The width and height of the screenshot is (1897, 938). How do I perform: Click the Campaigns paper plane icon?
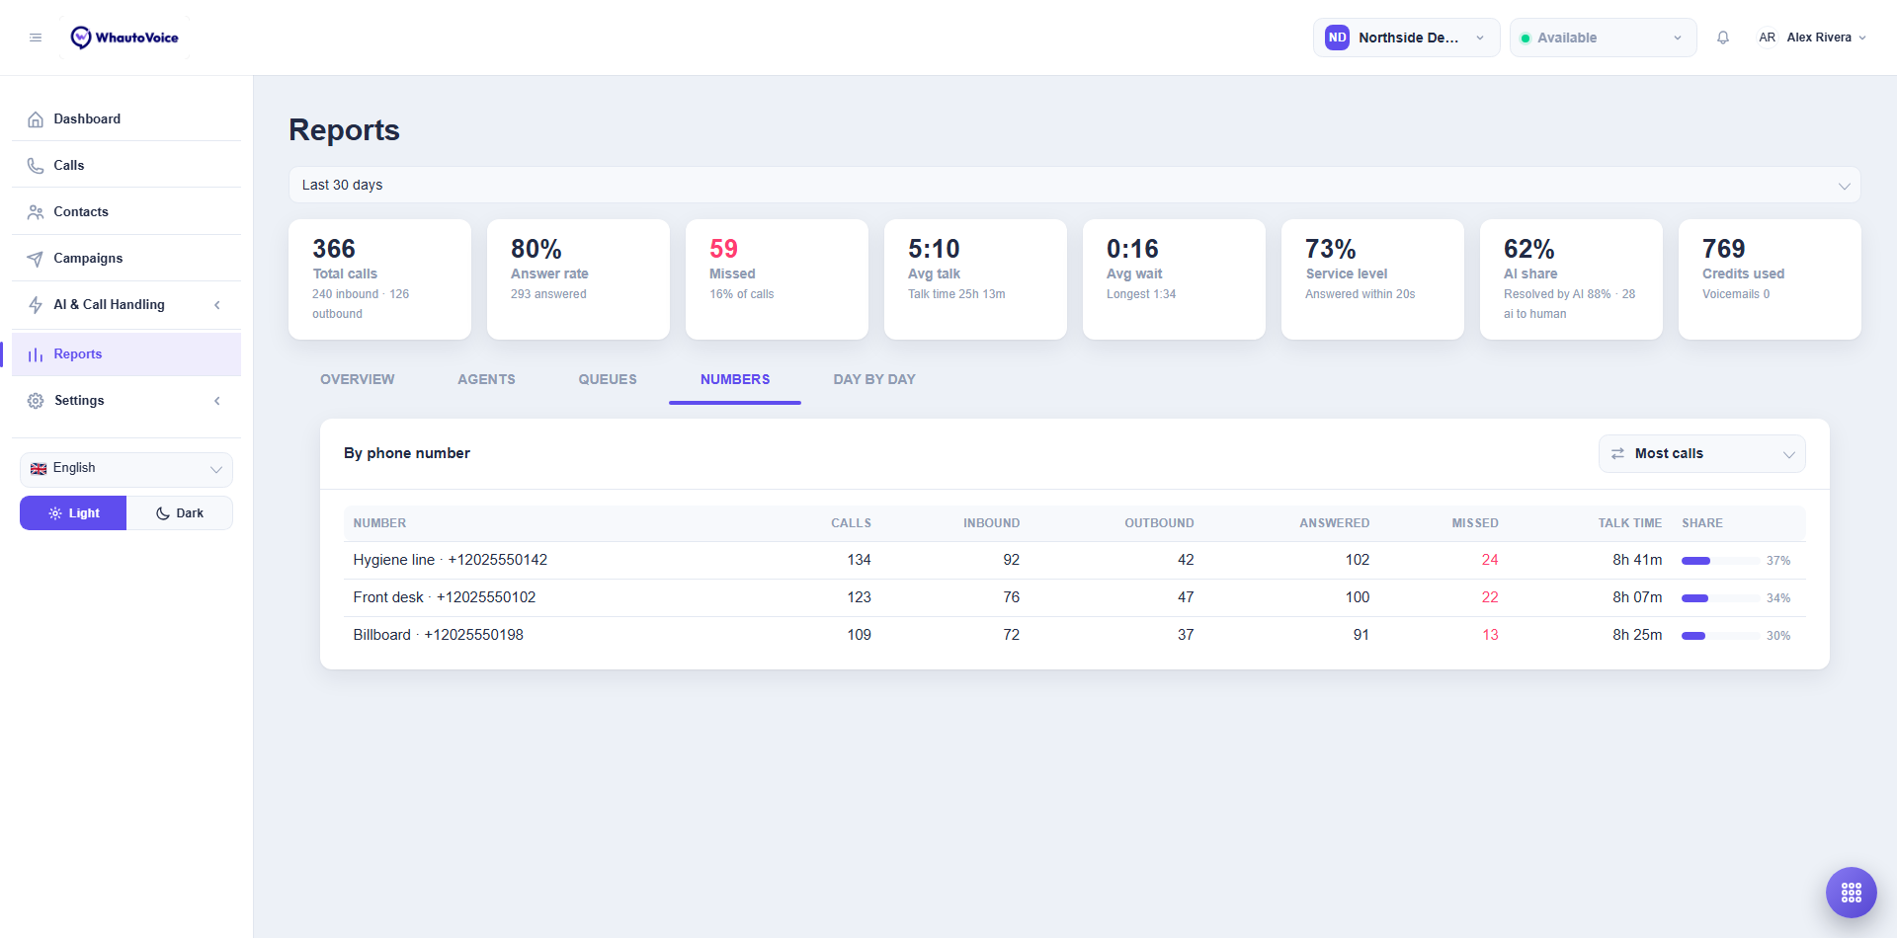pos(36,259)
